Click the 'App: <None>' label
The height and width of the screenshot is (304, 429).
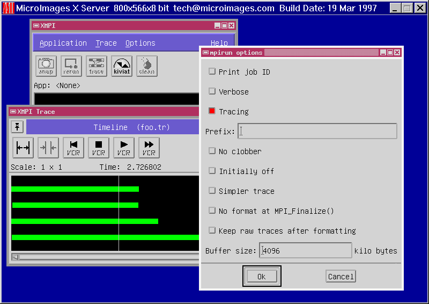point(57,85)
